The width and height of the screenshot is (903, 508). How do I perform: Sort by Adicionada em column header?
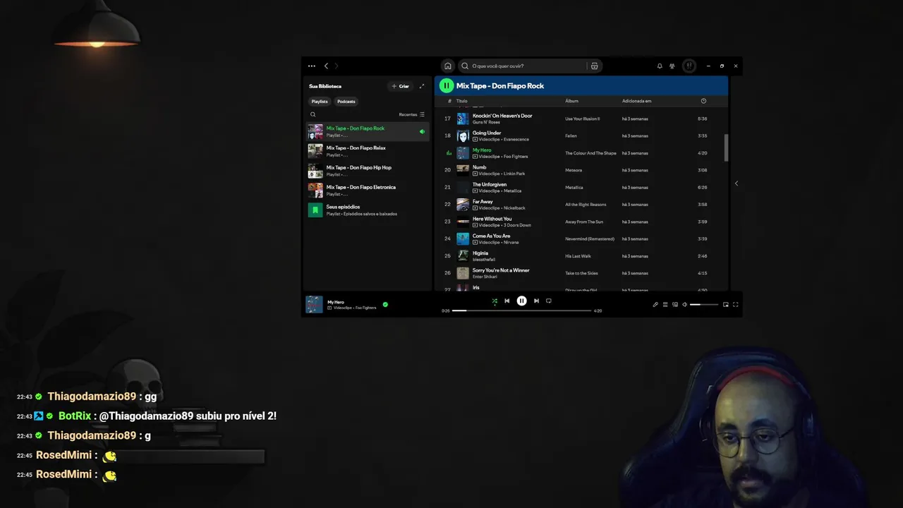pyautogui.click(x=636, y=101)
